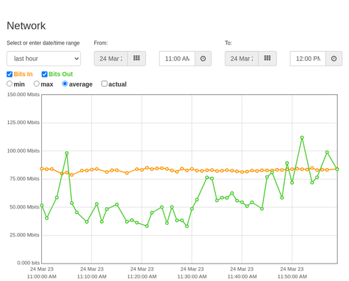Viewport: 349px width, 281px height.
Task: Click the To: label
Action: 228,43
